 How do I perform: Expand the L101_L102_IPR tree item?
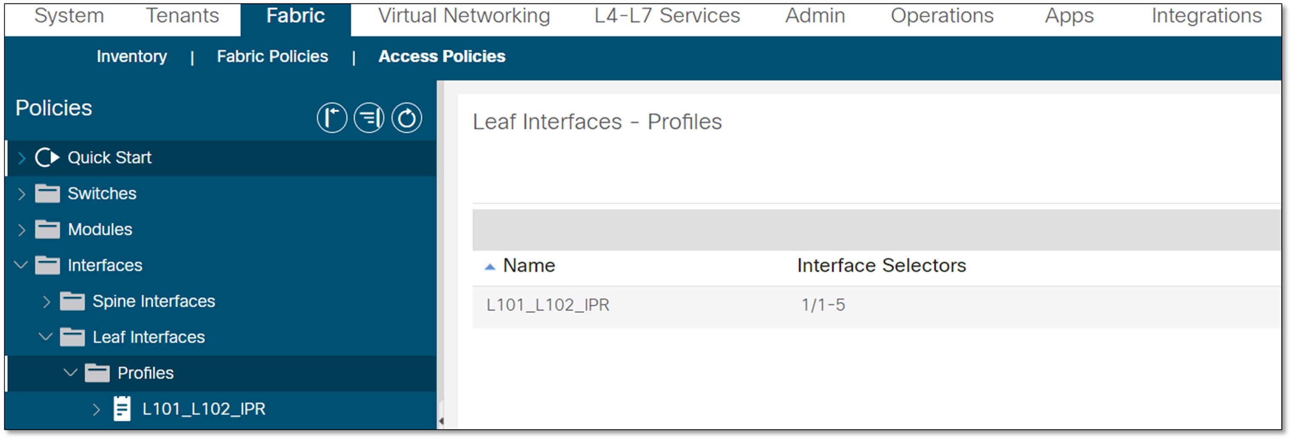[97, 409]
